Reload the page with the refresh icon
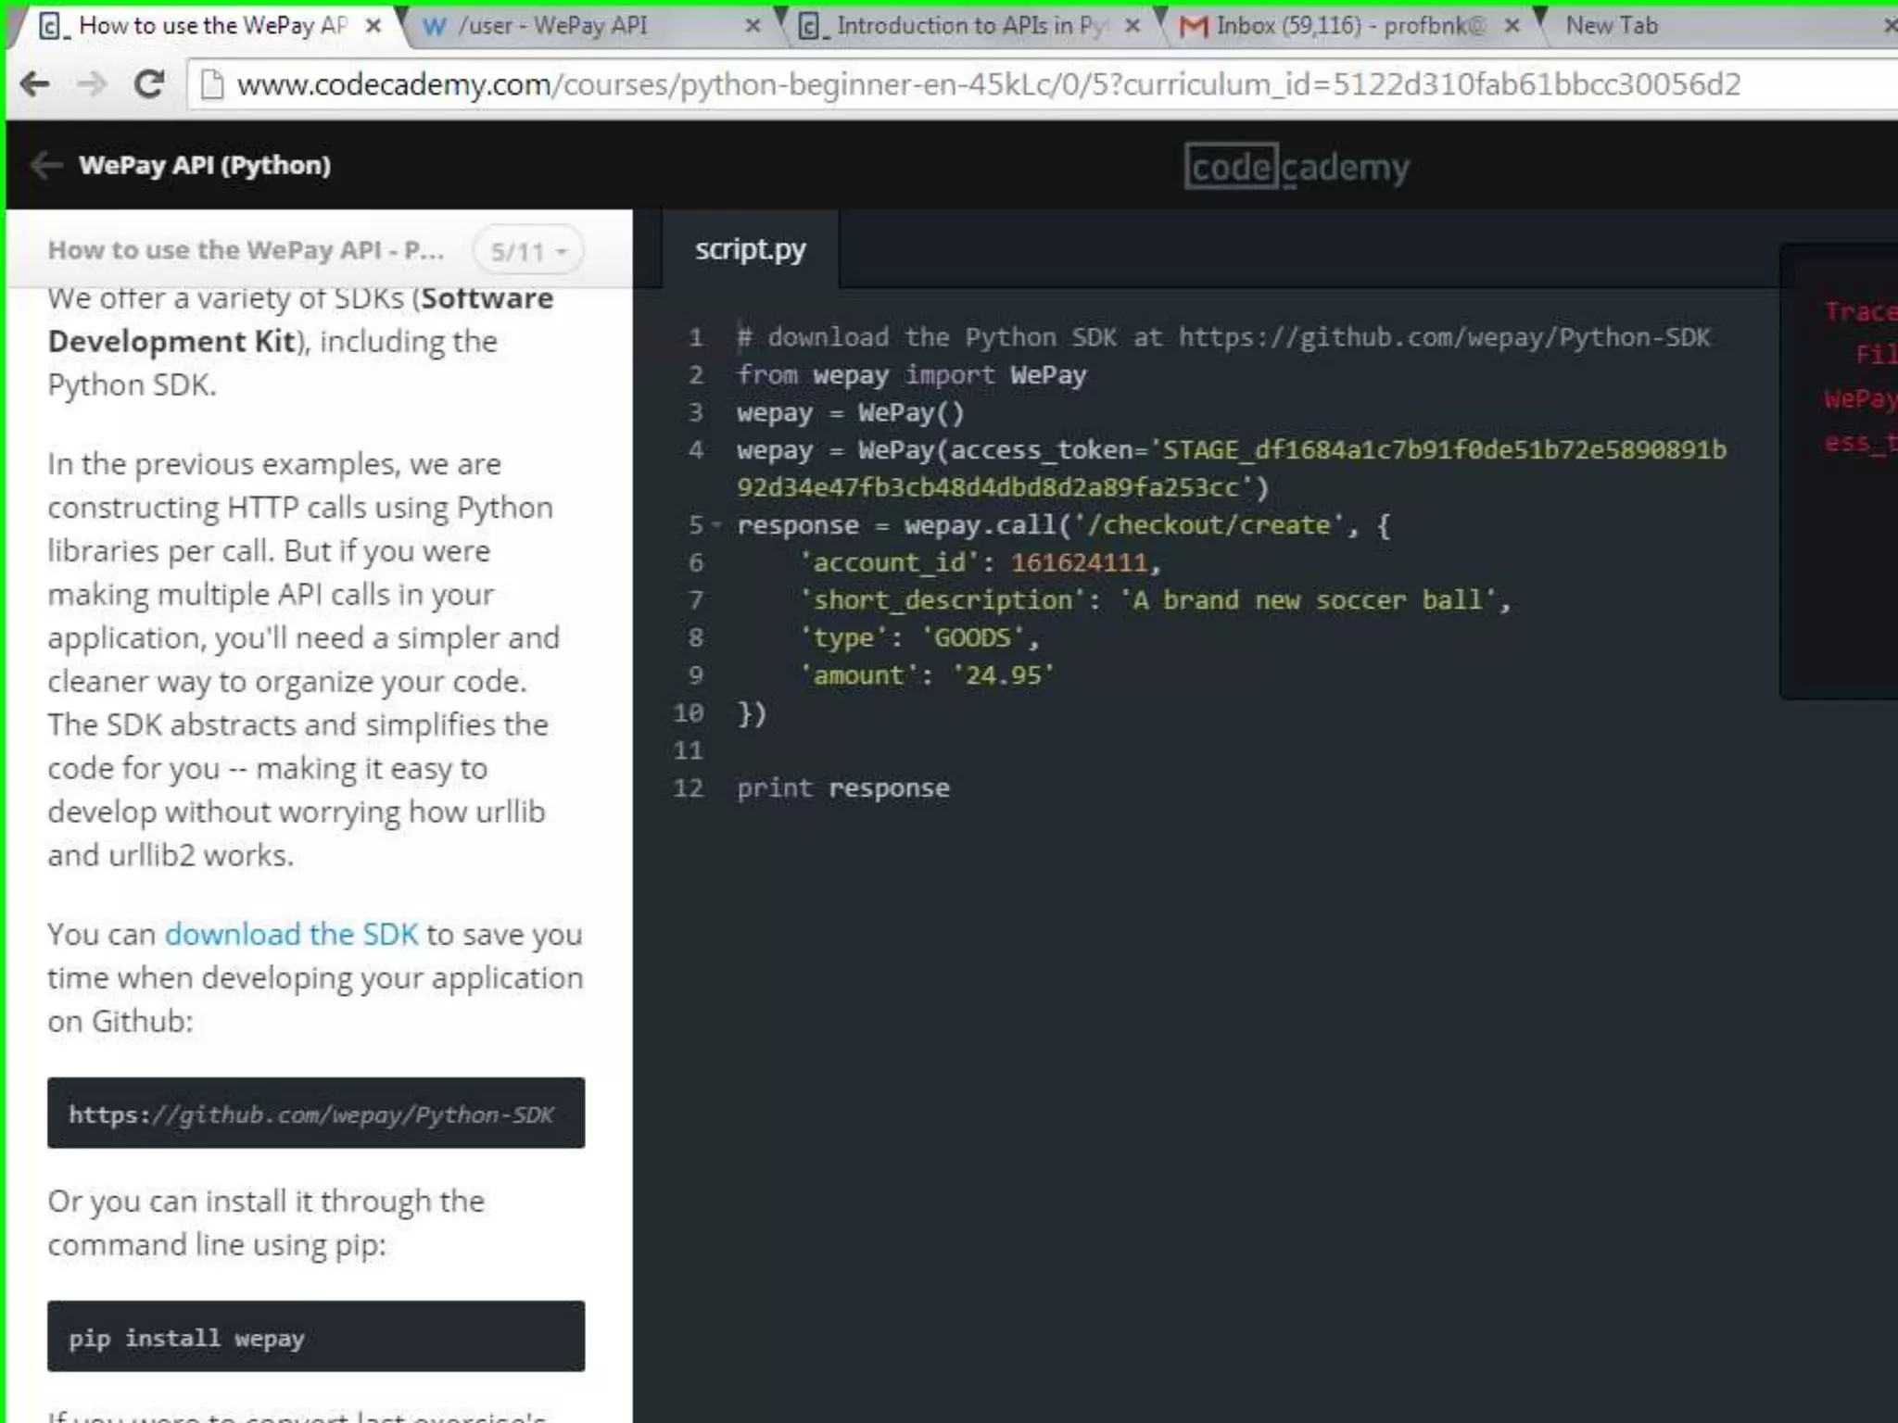 [x=148, y=84]
